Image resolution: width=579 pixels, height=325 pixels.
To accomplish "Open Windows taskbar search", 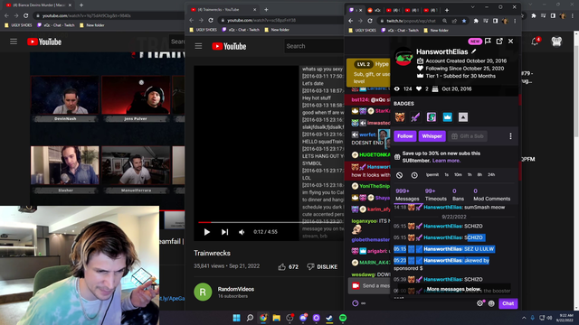I will (x=250, y=318).
